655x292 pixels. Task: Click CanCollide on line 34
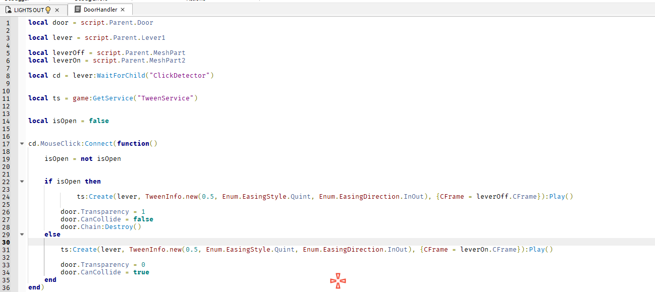point(101,272)
